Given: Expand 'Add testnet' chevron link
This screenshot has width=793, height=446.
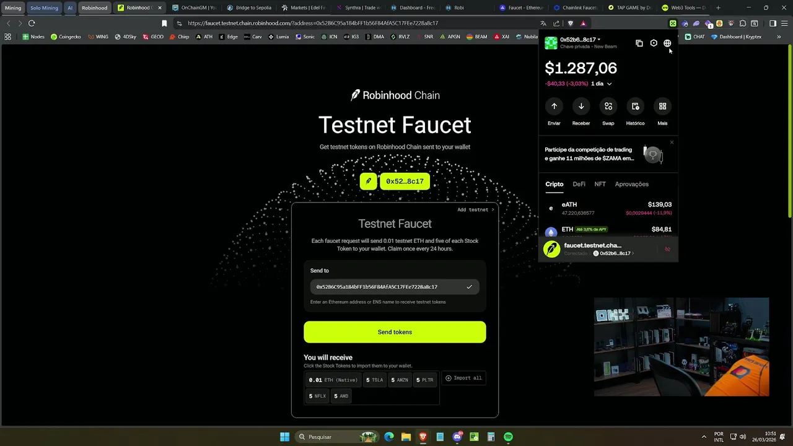Looking at the screenshot, I should (x=476, y=209).
